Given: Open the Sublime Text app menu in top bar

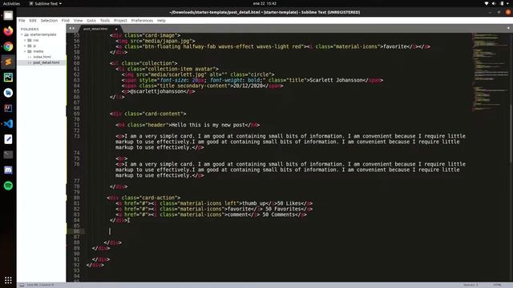Looking at the screenshot, I should pyautogui.click(x=45, y=3).
